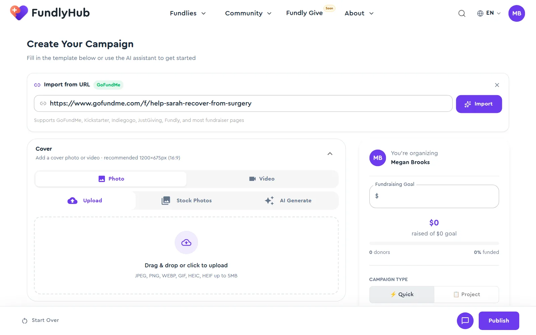Click the "0% funded" text
This screenshot has height=335, width=536.
(486, 252)
